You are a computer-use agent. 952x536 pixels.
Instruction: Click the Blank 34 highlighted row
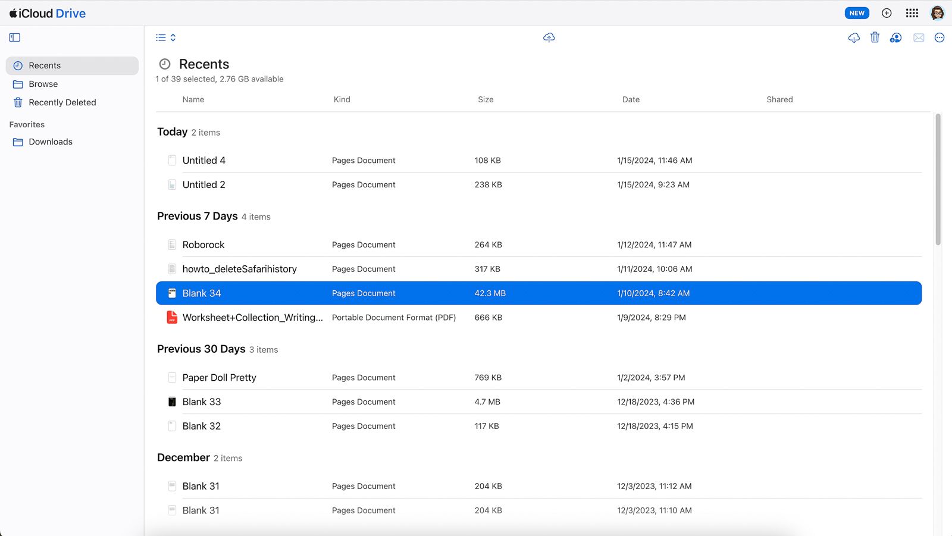click(538, 293)
